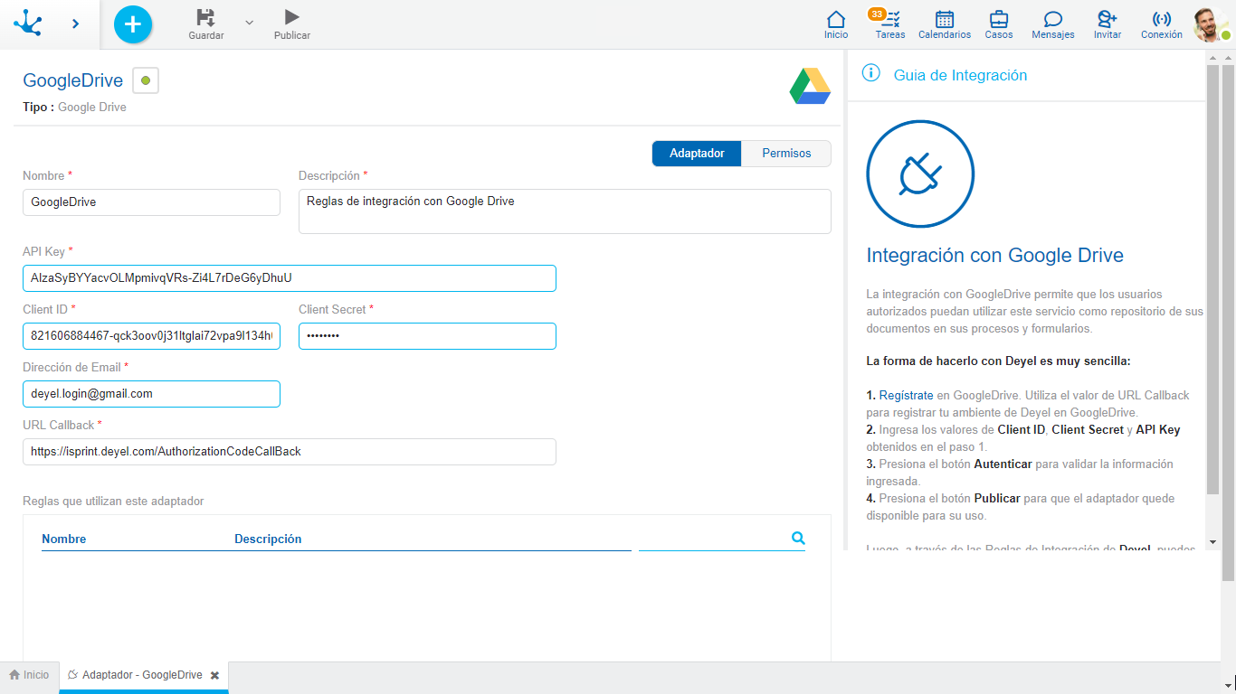Viewport: 1236px width, 694px height.
Task: Click the Deyel logo icon
Action: click(x=28, y=23)
